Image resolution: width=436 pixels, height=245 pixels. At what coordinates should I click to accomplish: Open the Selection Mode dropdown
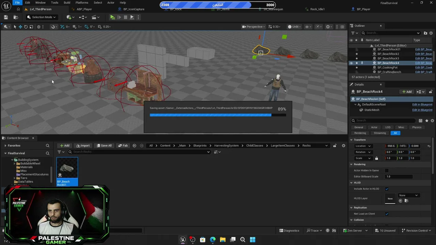click(x=42, y=17)
